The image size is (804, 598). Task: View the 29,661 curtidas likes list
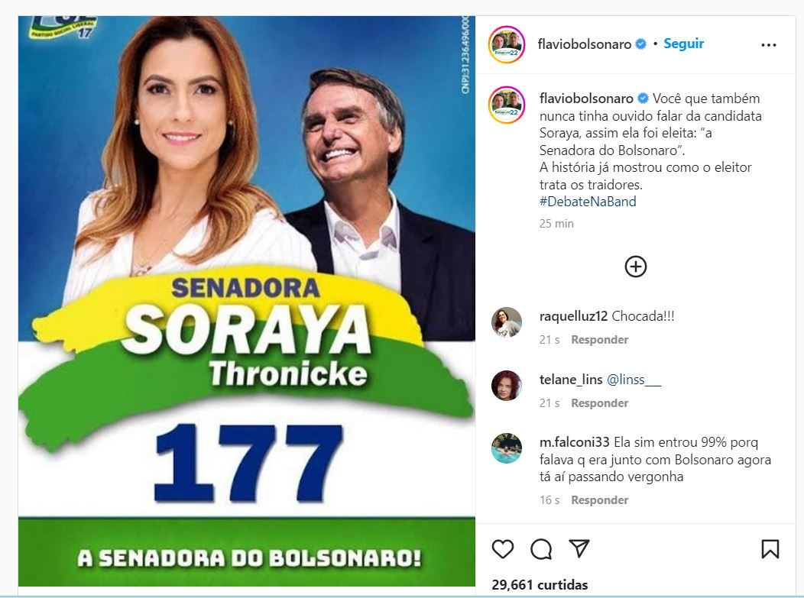pos(540,585)
